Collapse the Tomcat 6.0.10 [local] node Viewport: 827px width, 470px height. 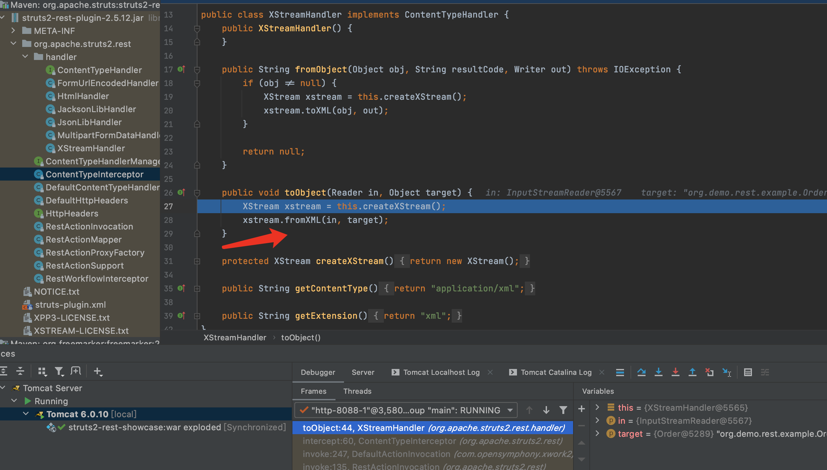point(26,414)
